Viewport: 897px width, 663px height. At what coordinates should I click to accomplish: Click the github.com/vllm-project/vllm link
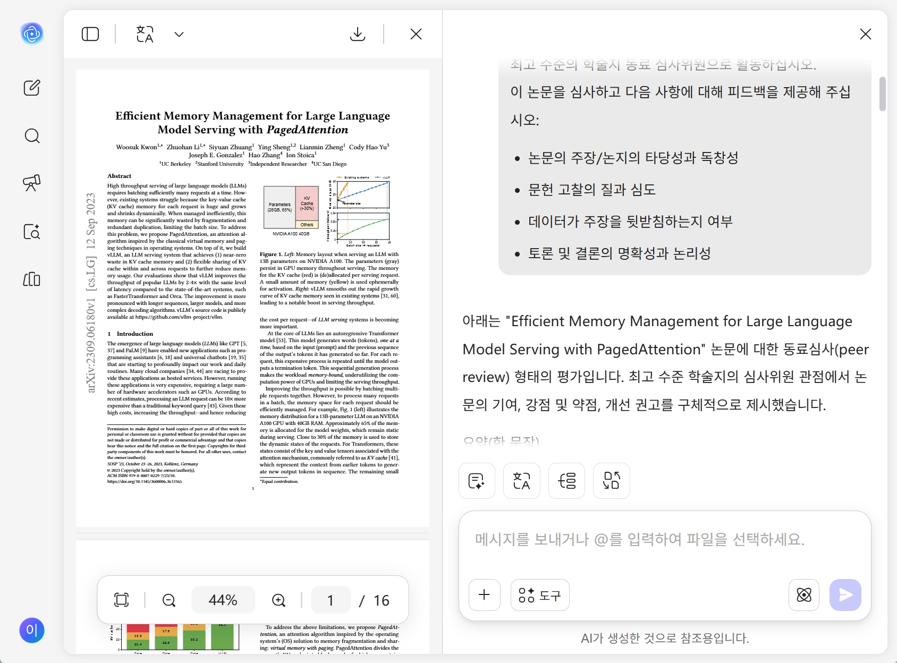(179, 317)
